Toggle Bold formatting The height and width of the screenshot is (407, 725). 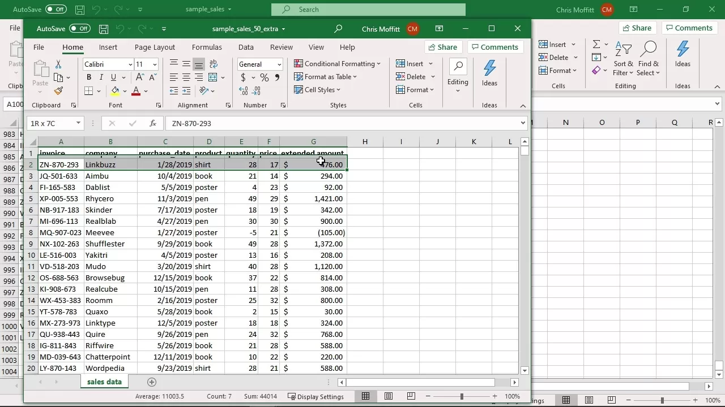tap(89, 77)
